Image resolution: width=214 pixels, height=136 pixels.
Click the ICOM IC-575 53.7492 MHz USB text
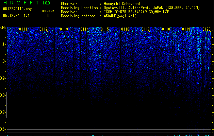click(x=137, y=12)
